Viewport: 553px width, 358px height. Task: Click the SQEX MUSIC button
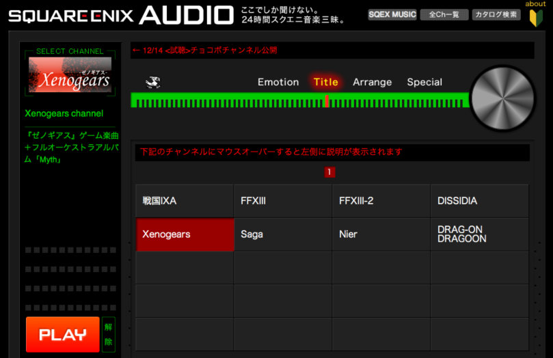coord(392,14)
